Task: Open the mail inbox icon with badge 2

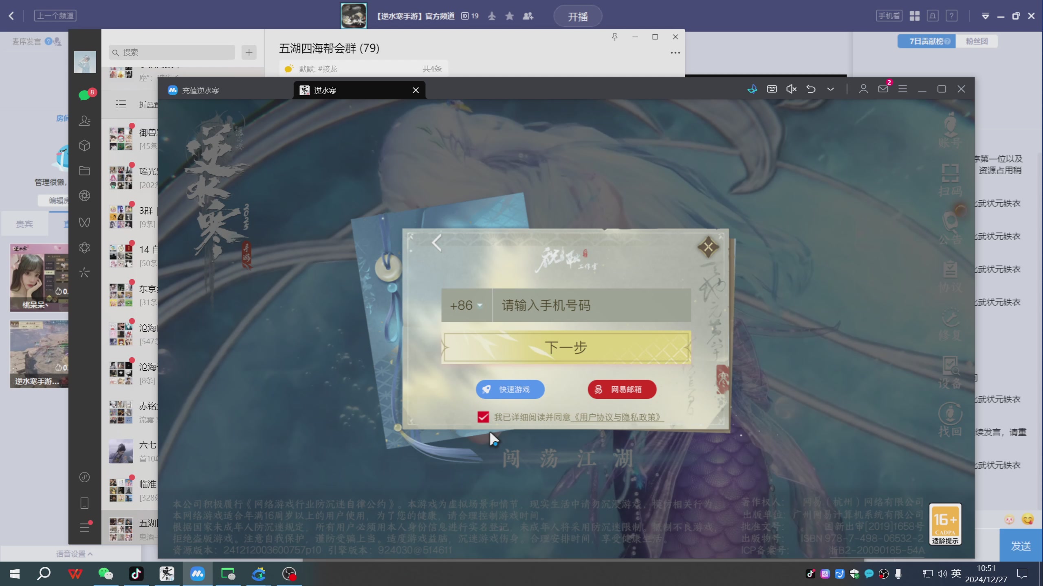Action: (x=883, y=89)
